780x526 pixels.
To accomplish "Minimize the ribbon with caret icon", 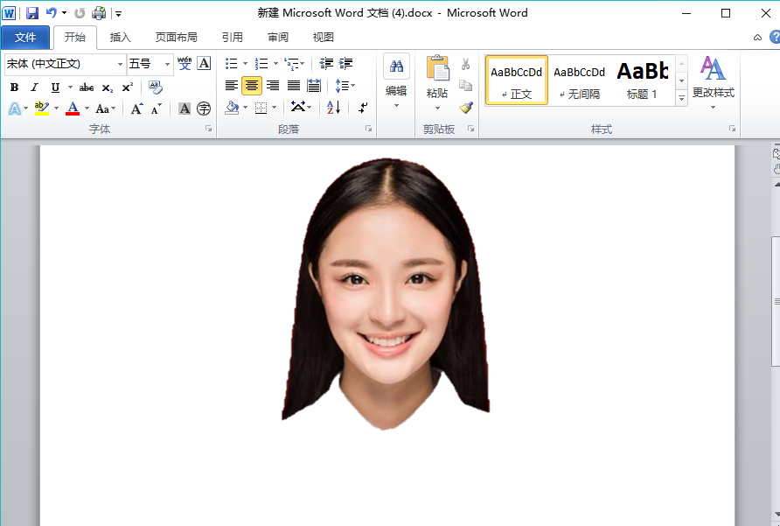I will click(x=757, y=38).
